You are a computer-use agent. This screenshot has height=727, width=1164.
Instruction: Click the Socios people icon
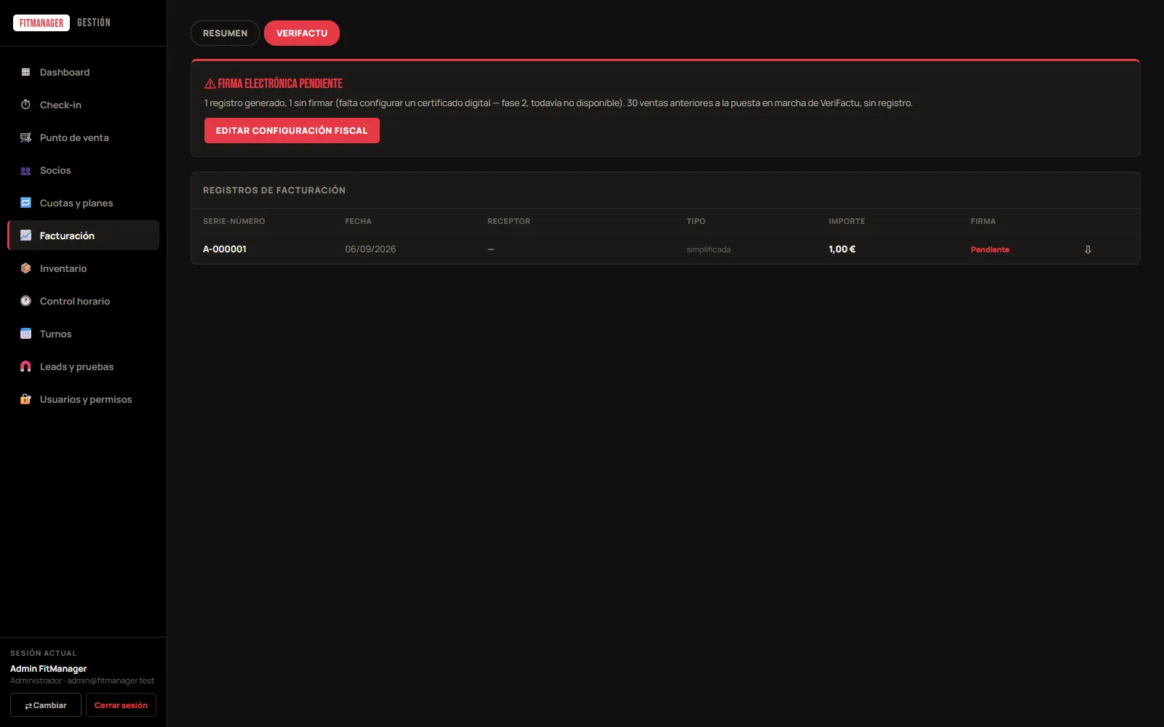pyautogui.click(x=25, y=171)
